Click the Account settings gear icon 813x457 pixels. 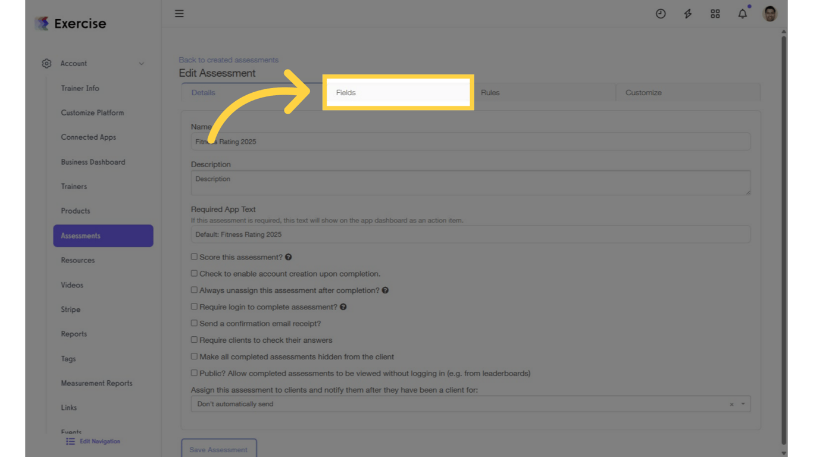[x=46, y=63]
